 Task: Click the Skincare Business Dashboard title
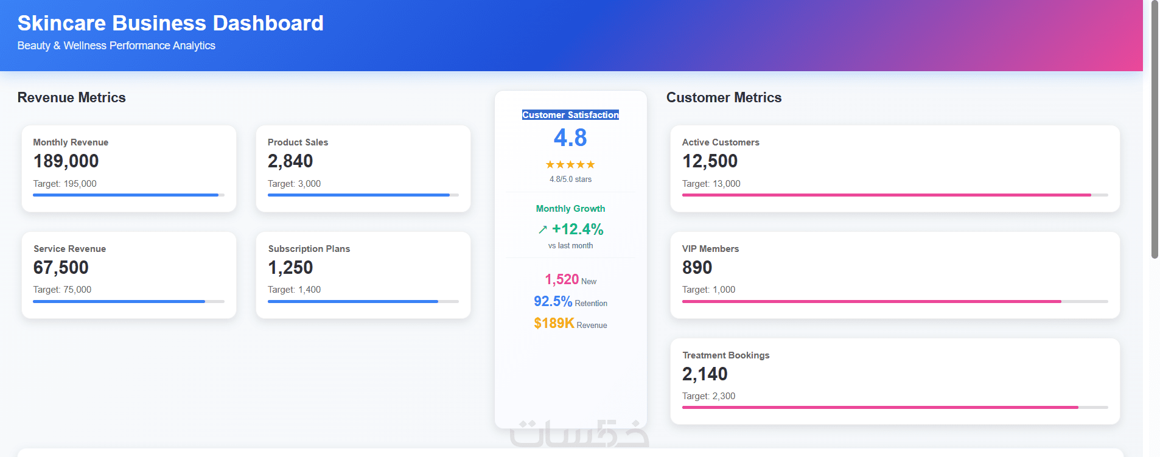tap(170, 23)
